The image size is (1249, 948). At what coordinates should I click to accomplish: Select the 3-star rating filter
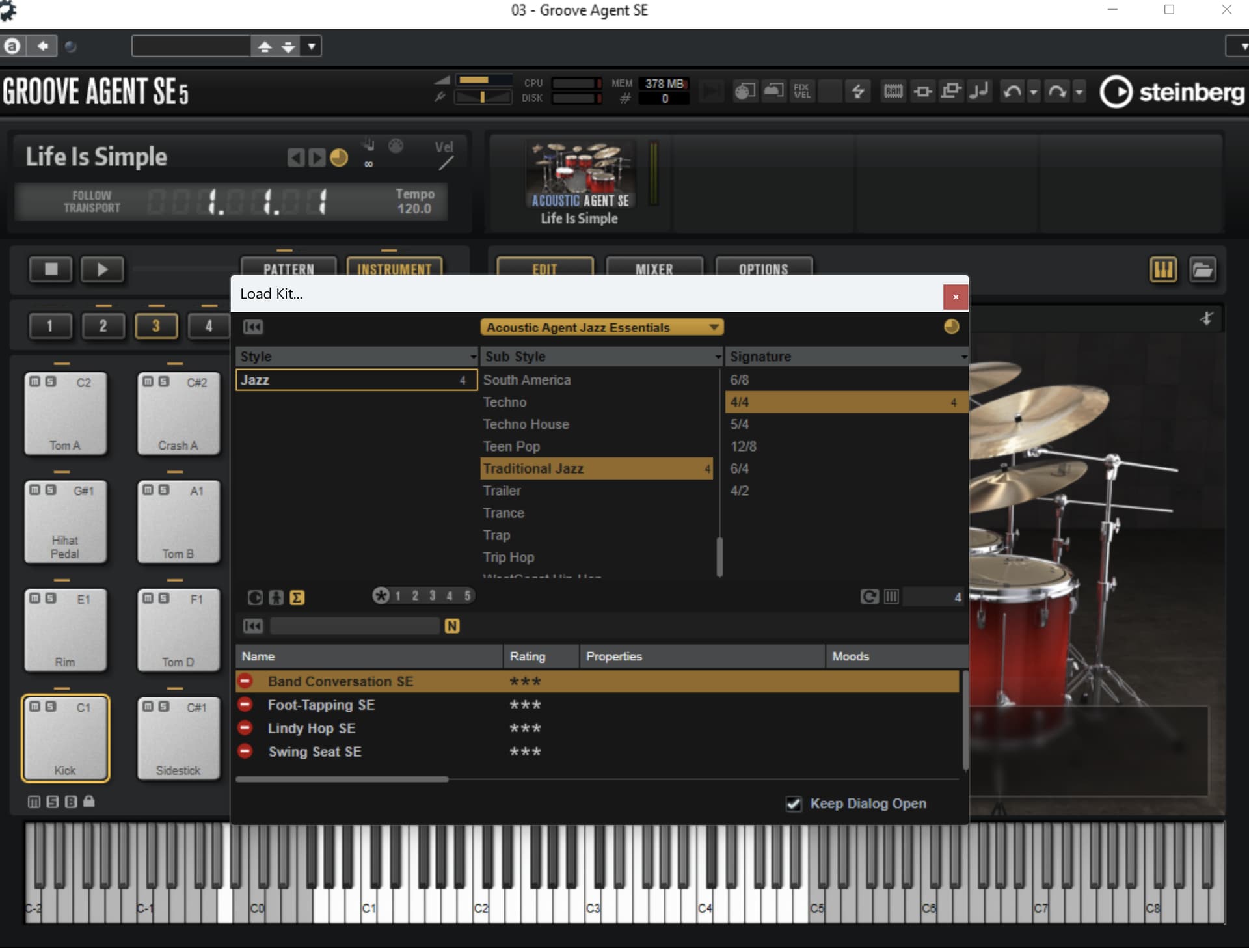pyautogui.click(x=432, y=596)
